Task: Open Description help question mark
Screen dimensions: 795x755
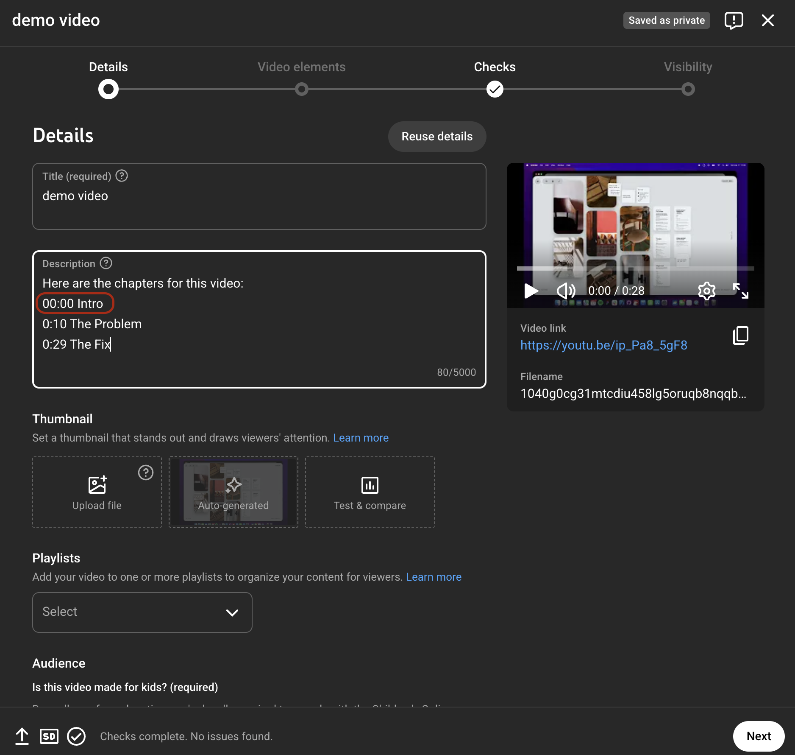Action: click(106, 263)
